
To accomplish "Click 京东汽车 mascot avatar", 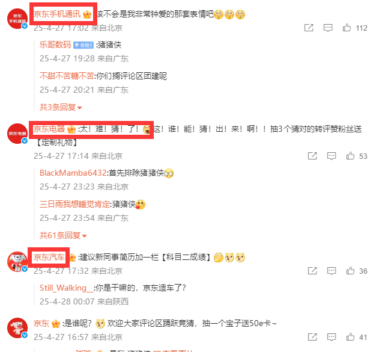I will click(17, 262).
